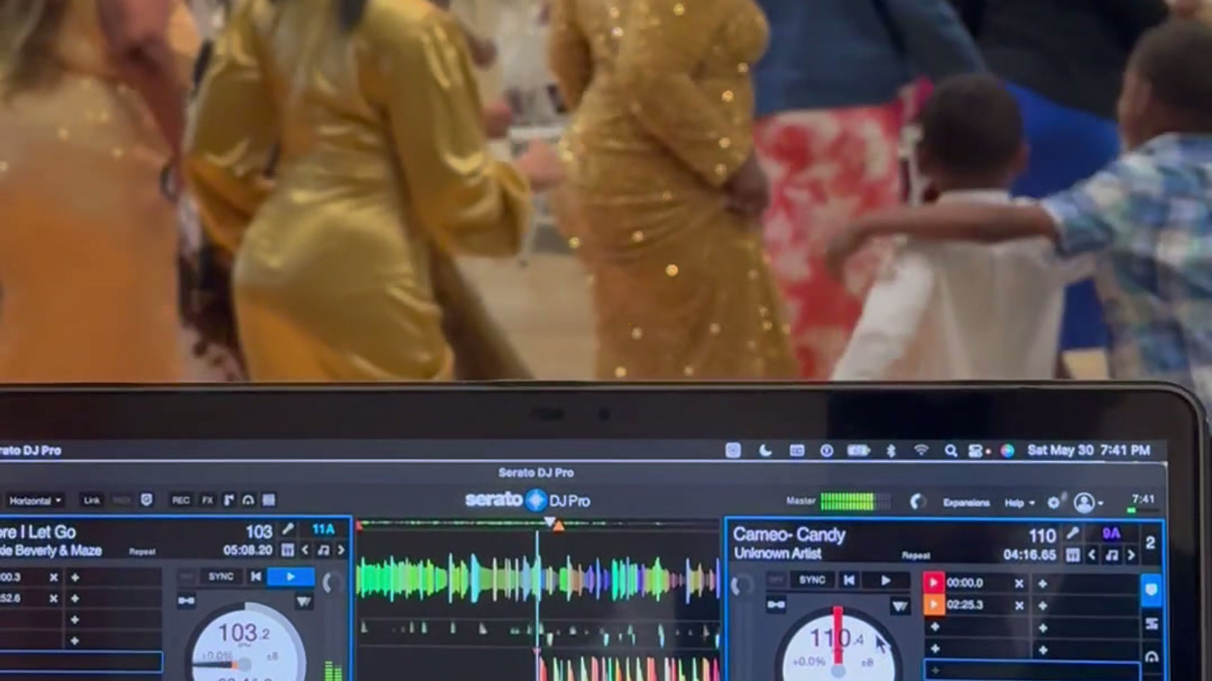Toggle the REC recording panel
Viewport: 1212px width, 681px height.
[x=180, y=500]
